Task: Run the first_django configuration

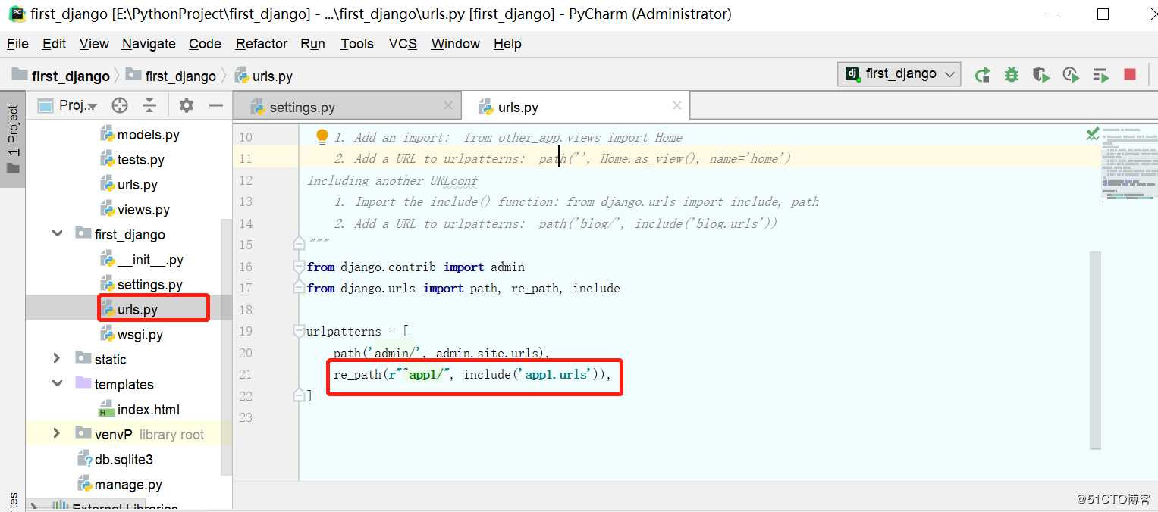Action: tap(983, 74)
